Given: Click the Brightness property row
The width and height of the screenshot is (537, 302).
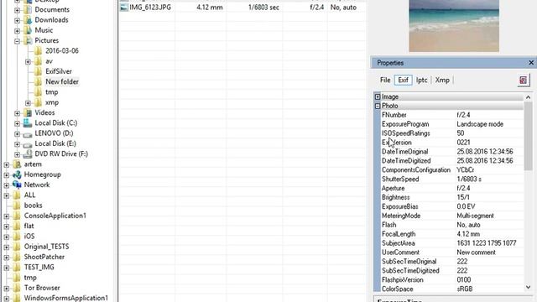Looking at the screenshot, I should tap(452, 197).
